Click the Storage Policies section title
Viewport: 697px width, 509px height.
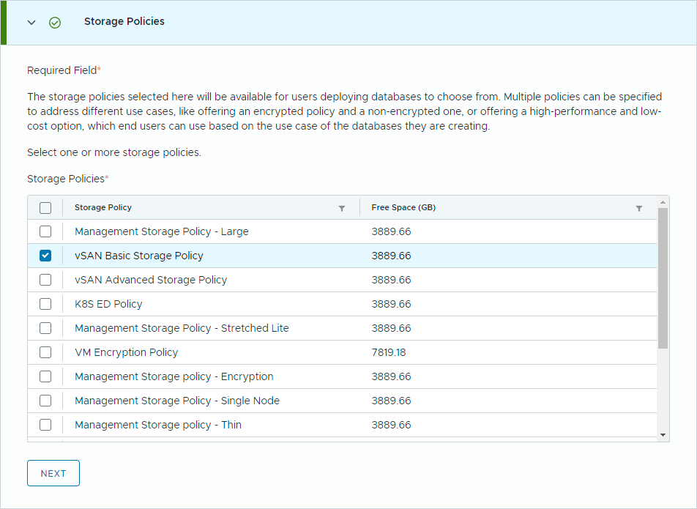[124, 21]
